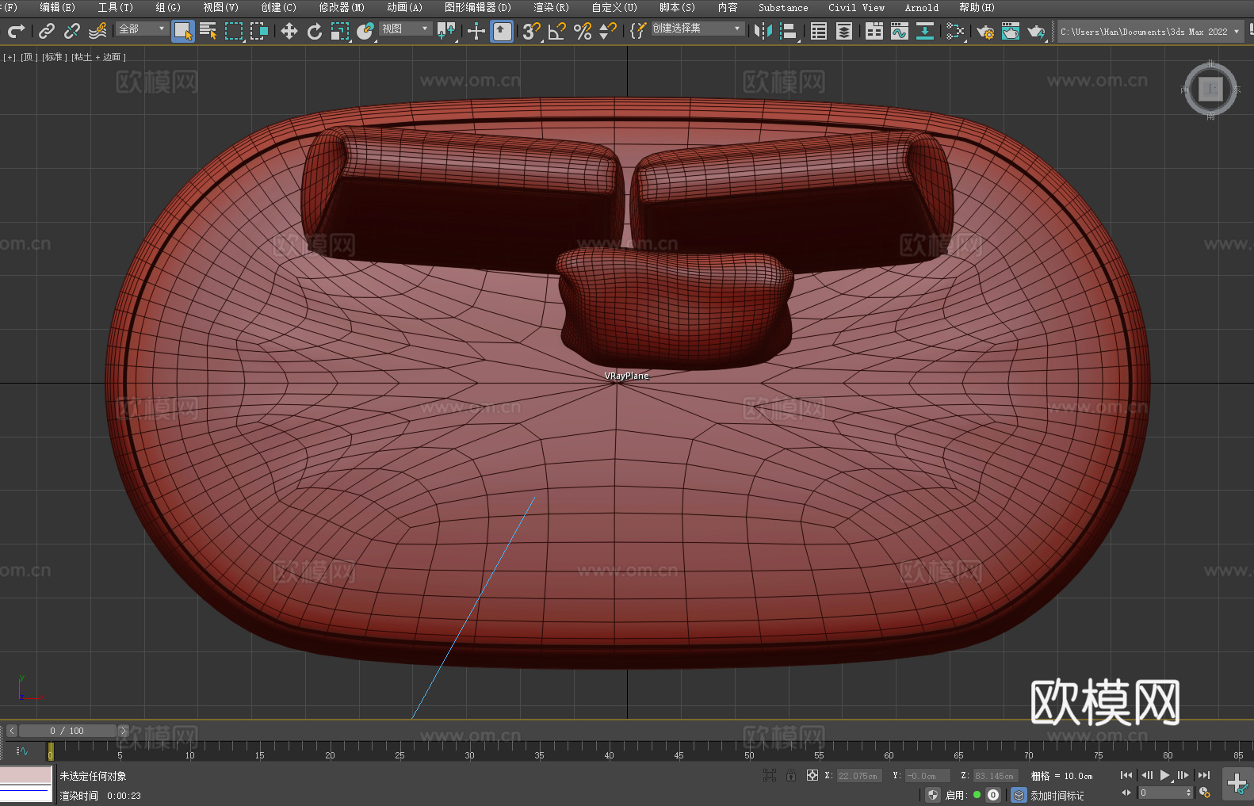Open the 视图 reference coordinate dropdown
Screen dimensions: 1254x806
click(405, 29)
